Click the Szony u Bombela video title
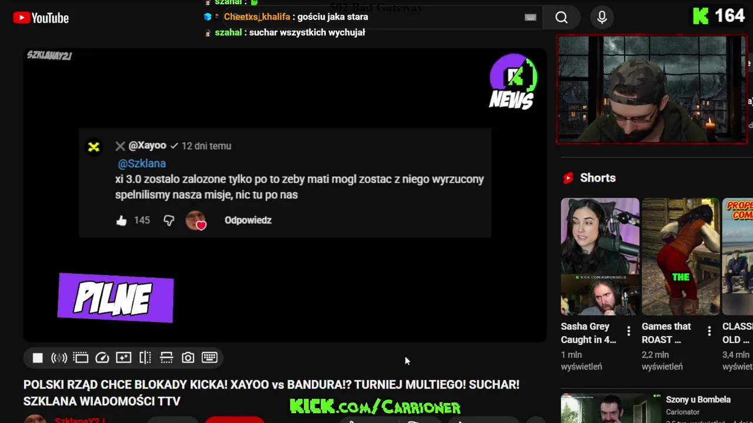 [698, 399]
